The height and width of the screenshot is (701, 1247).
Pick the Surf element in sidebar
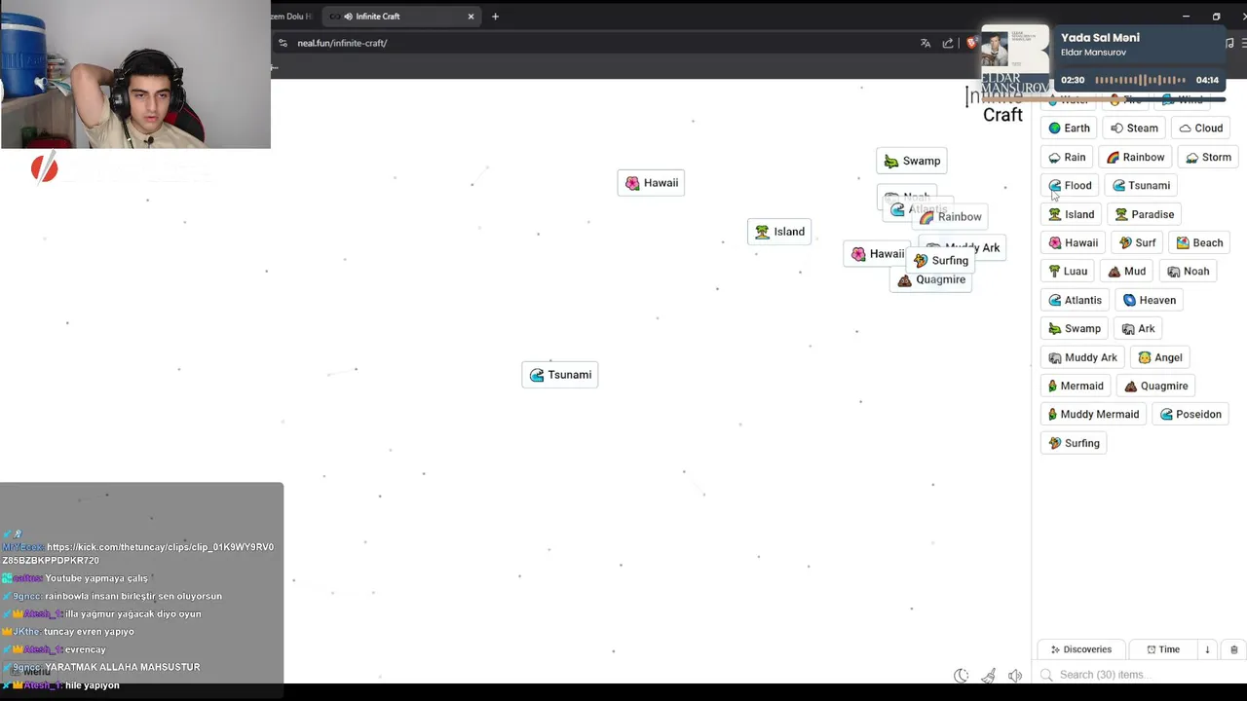pyautogui.click(x=1137, y=242)
